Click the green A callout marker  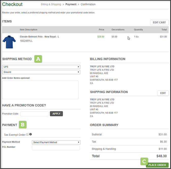pyautogui.click(x=38, y=59)
